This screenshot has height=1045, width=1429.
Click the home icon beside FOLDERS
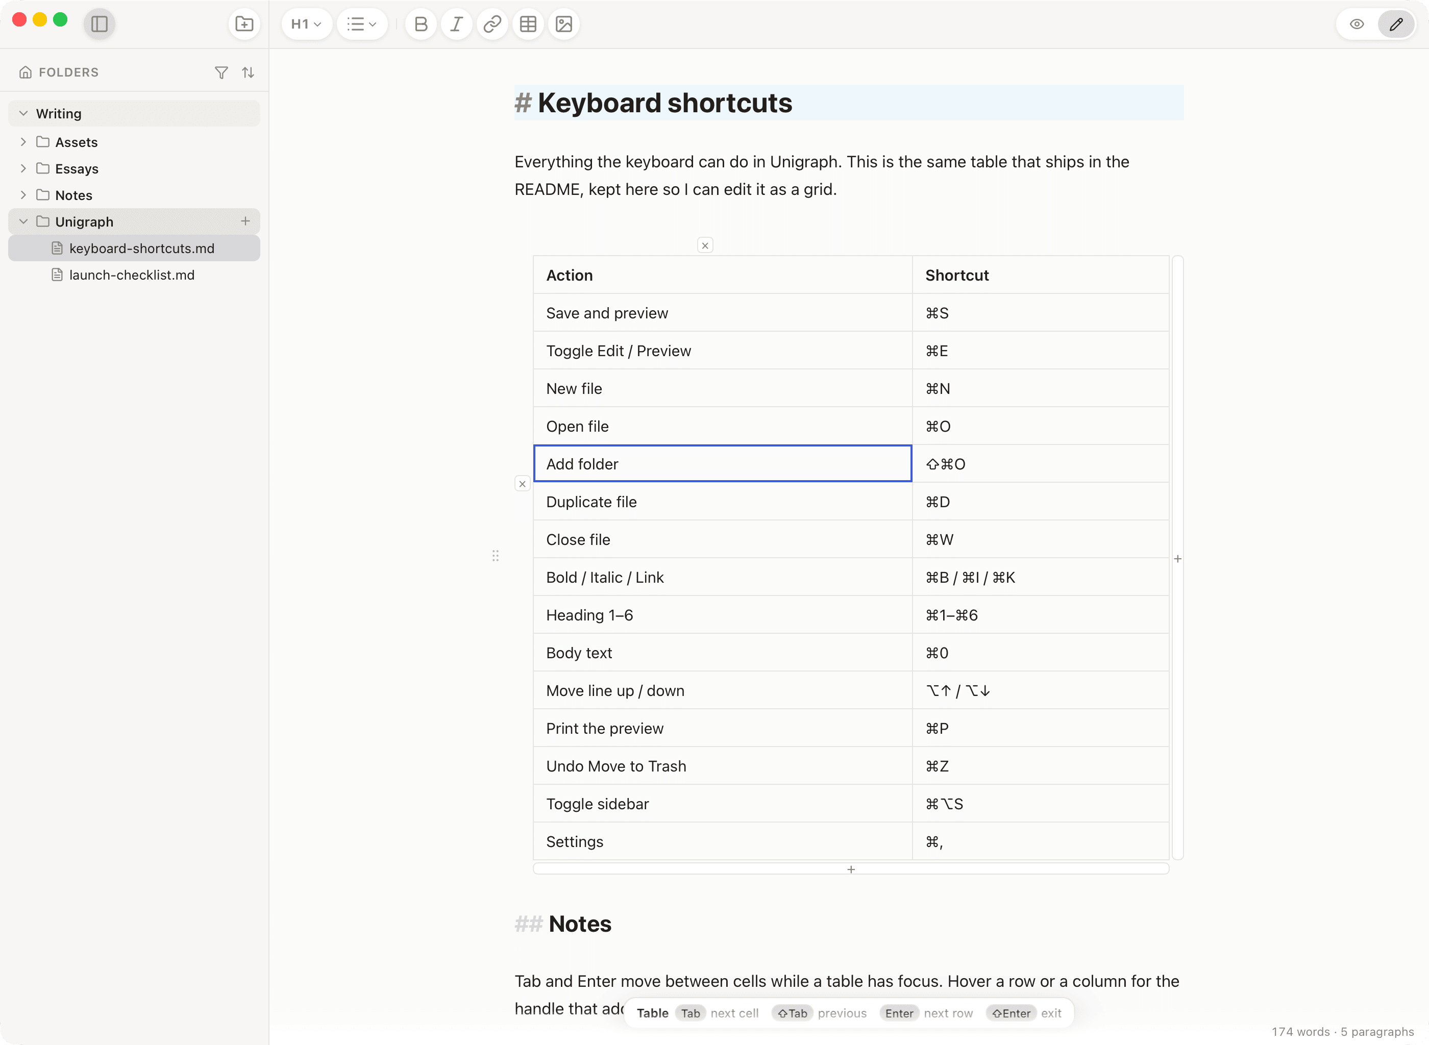pos(26,72)
